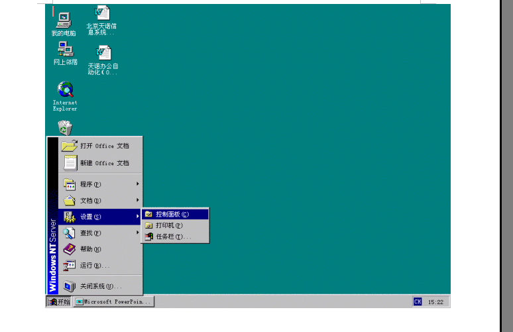The image size is (513, 332).
Task: Click the Recycle Bin desktop icon
Action: click(x=65, y=127)
